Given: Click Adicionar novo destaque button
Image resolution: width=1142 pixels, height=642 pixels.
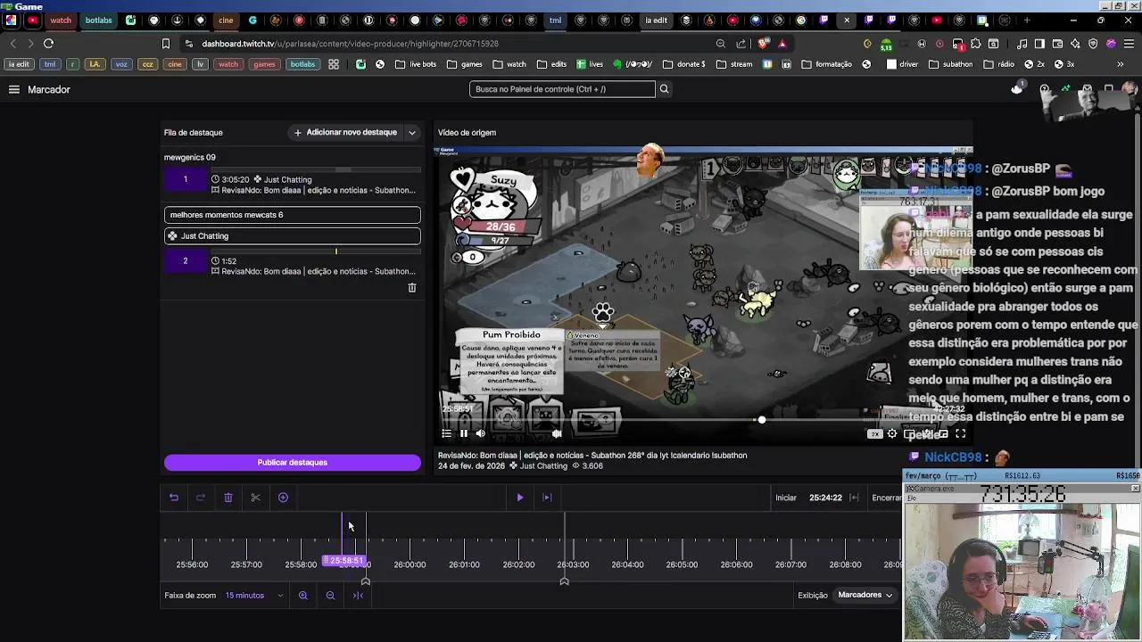Looking at the screenshot, I should tap(345, 133).
